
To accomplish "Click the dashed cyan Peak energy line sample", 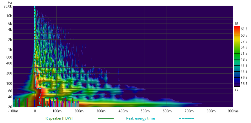I will pos(186,118).
